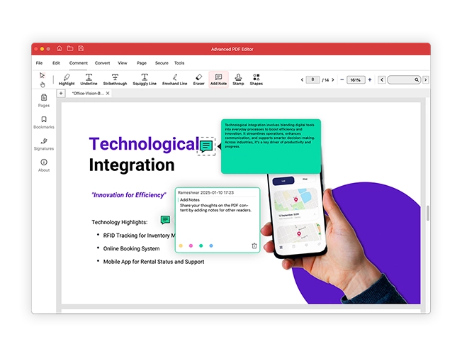Open the Comment menu
The width and height of the screenshot is (462, 359).
pyautogui.click(x=79, y=63)
